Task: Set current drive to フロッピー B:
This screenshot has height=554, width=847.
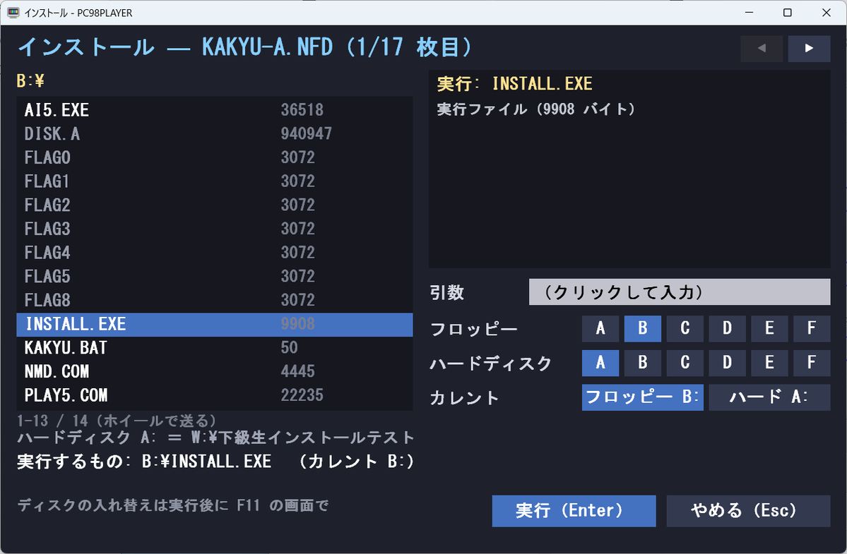Action: tap(642, 397)
